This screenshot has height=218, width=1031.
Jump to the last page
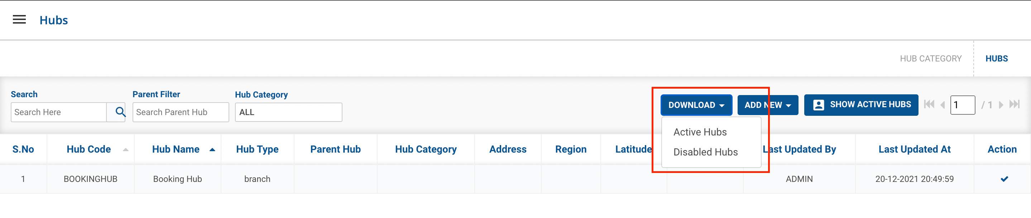(1014, 105)
